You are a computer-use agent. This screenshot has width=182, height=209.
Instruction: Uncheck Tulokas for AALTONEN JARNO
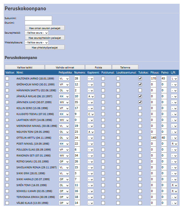pyautogui.click(x=140, y=78)
